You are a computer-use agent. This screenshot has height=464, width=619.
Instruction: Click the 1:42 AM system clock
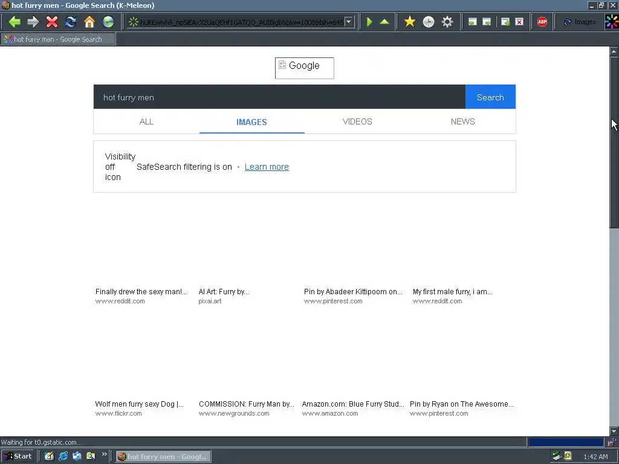tap(595, 457)
